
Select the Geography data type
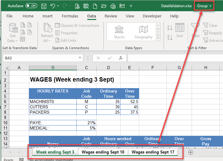click(x=143, y=32)
